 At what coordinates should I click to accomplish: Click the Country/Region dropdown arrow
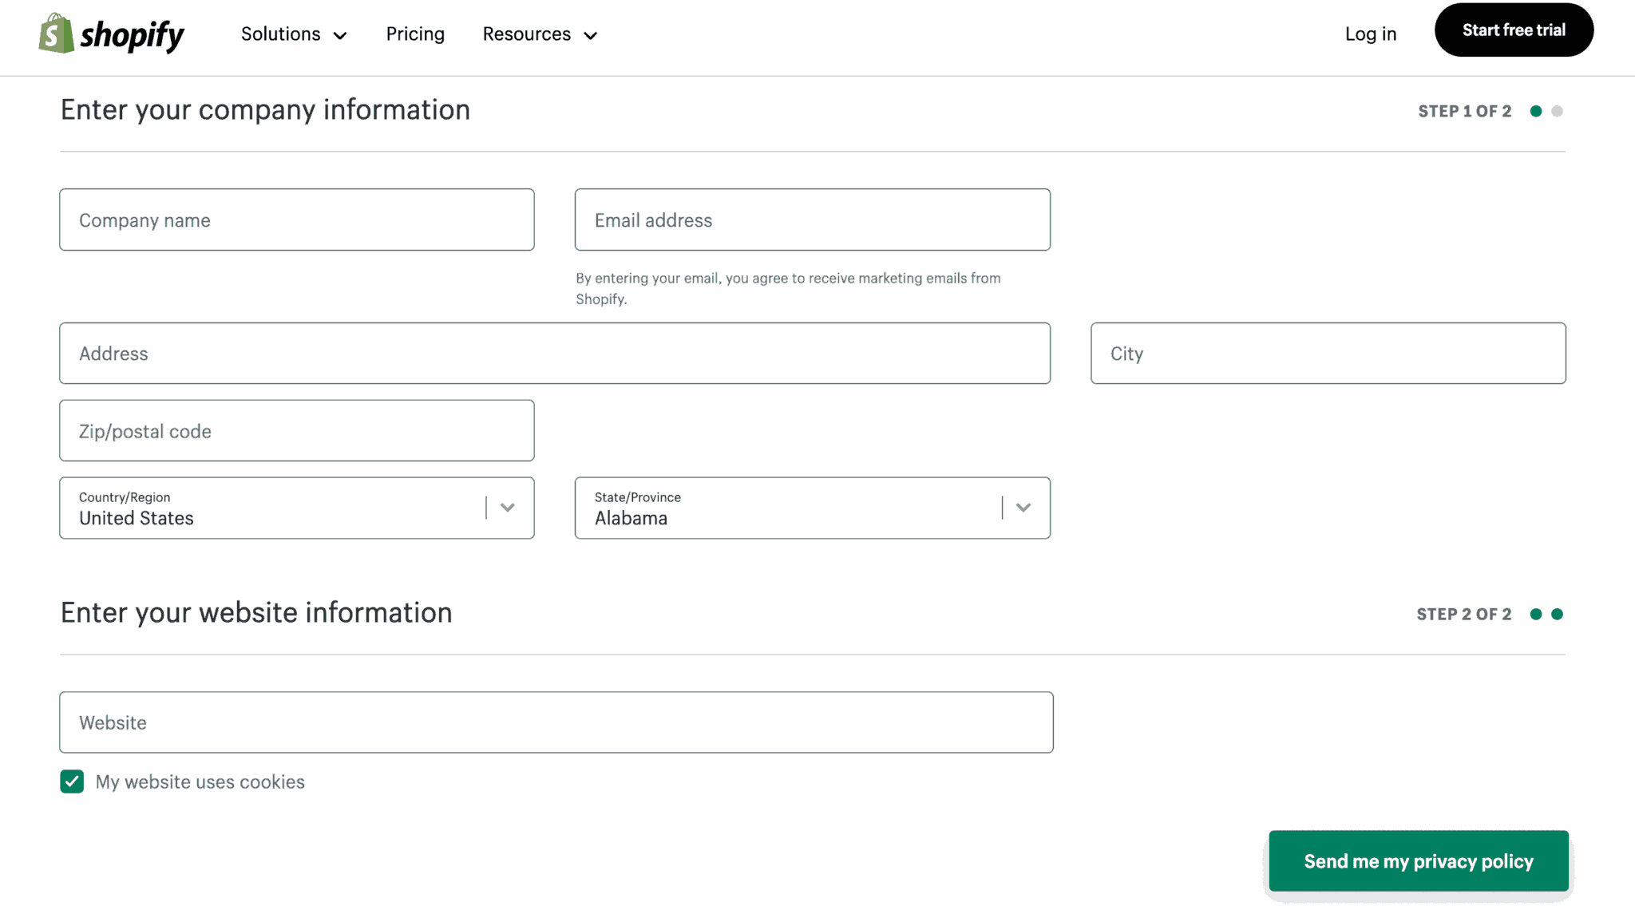click(x=506, y=508)
